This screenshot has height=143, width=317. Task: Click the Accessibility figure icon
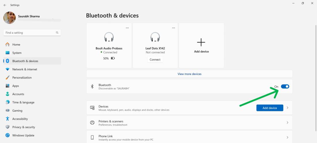click(x=8, y=119)
